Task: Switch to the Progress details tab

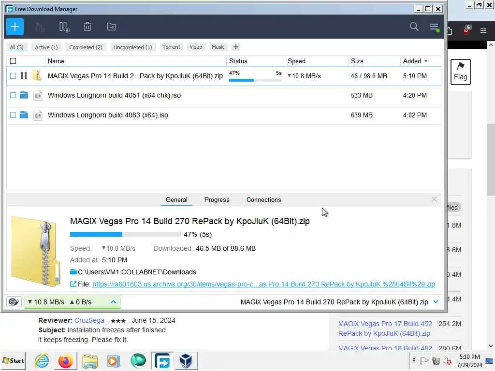Action: [x=217, y=200]
